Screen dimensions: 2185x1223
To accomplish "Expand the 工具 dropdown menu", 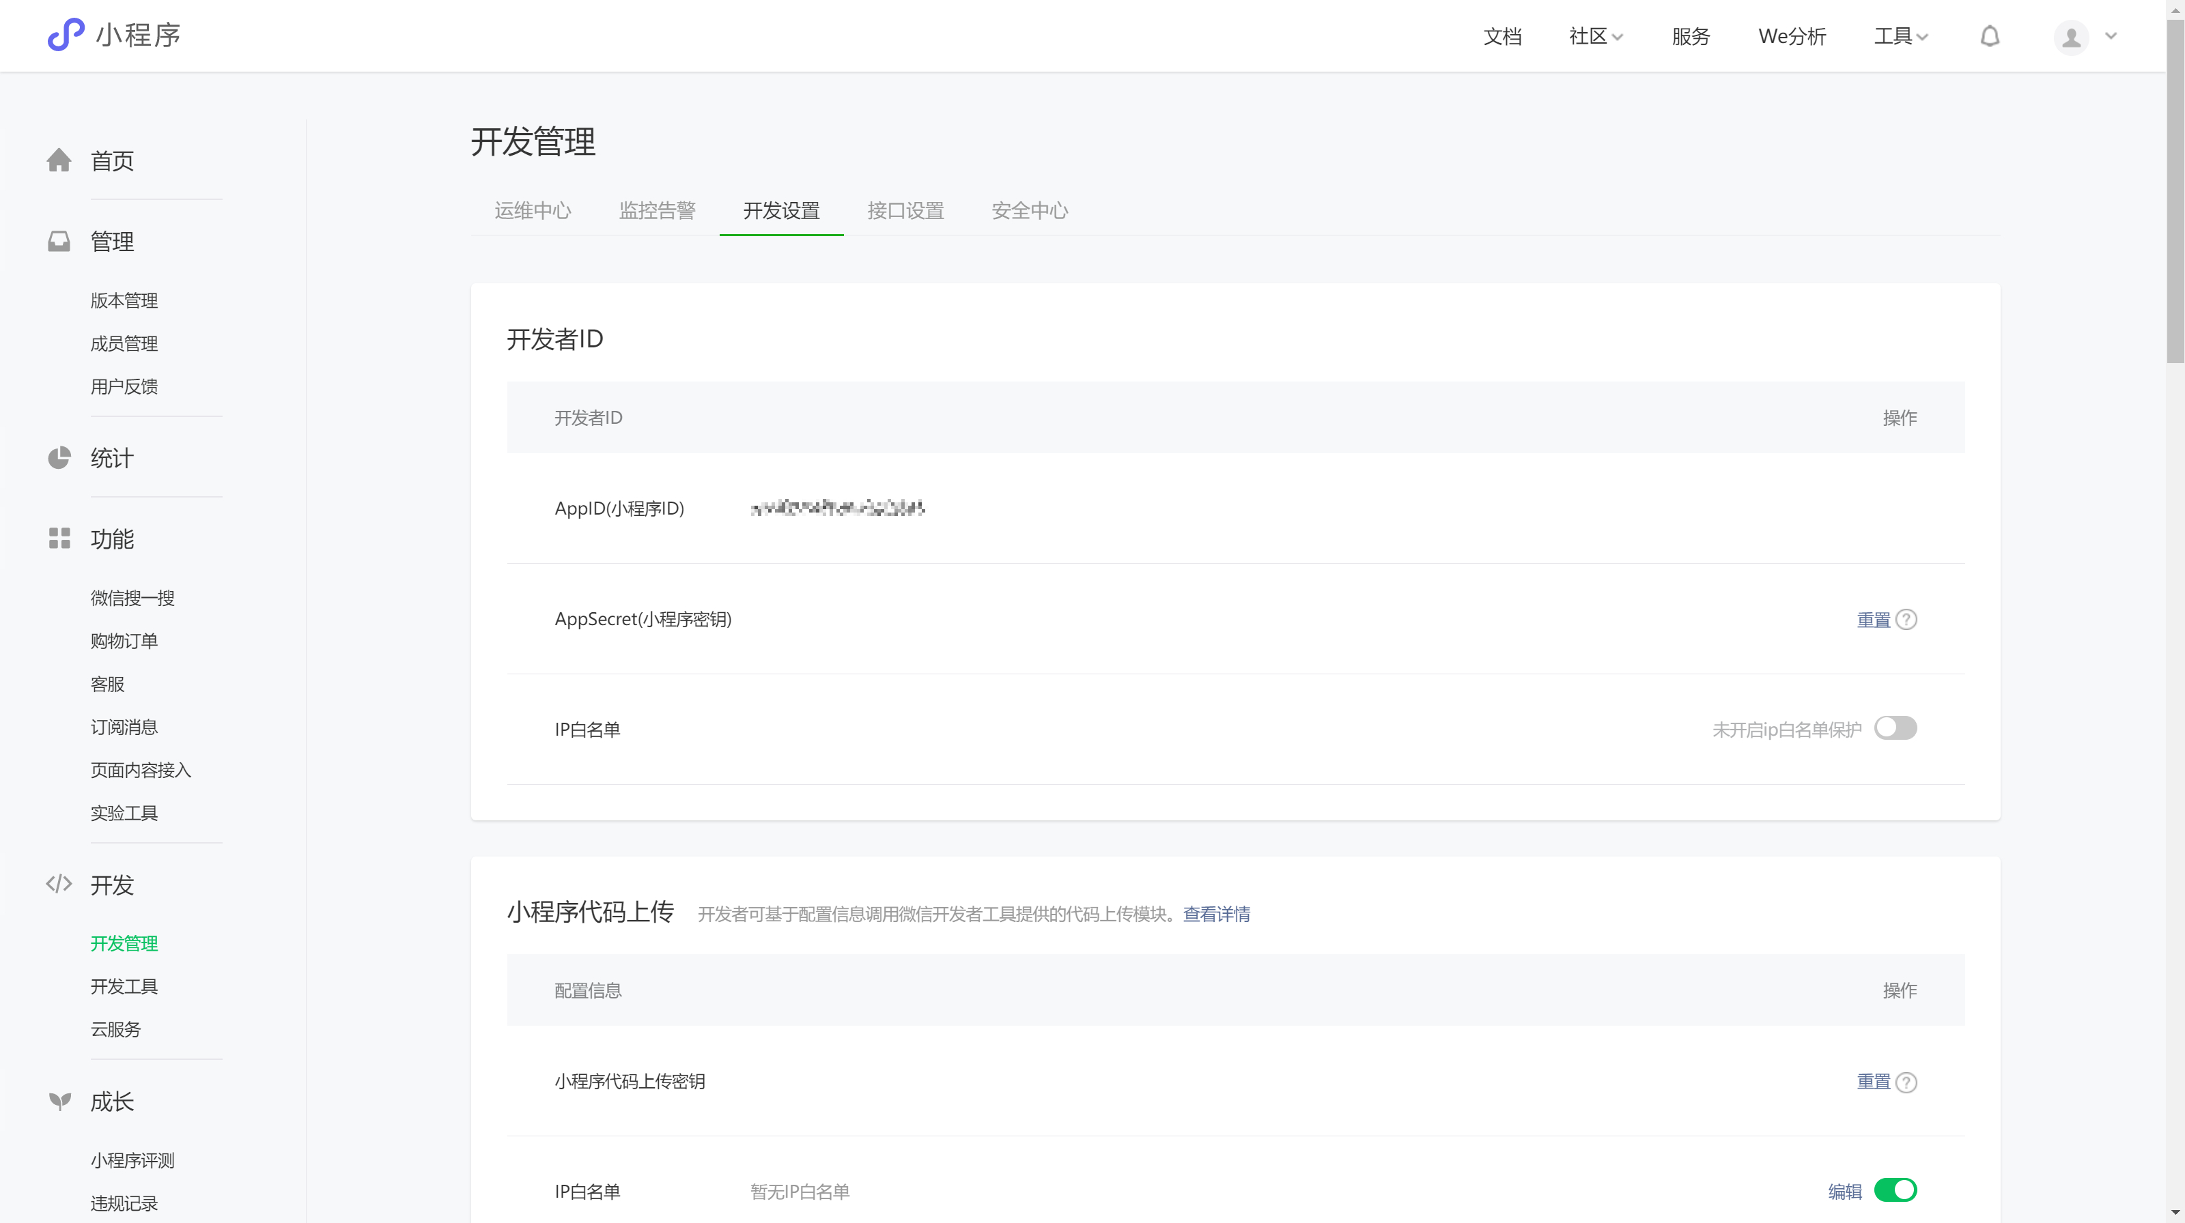I will 1901,36.
